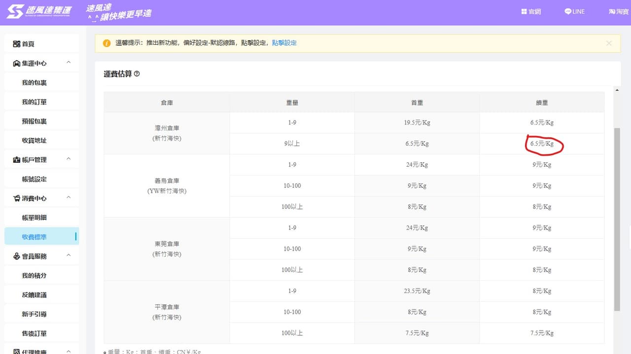Open 我的訂單 in the sidebar
Screen dimensions: 631x354
tap(41, 102)
